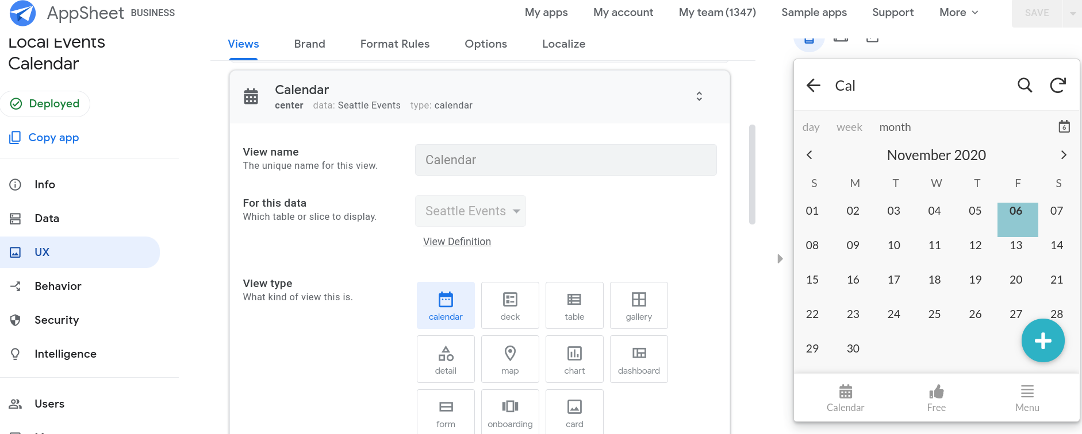The image size is (1082, 434).
Task: Open My team (1347) page
Action: click(718, 13)
